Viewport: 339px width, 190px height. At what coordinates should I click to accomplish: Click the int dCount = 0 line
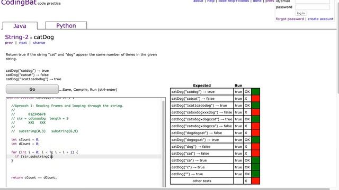click(x=25, y=144)
